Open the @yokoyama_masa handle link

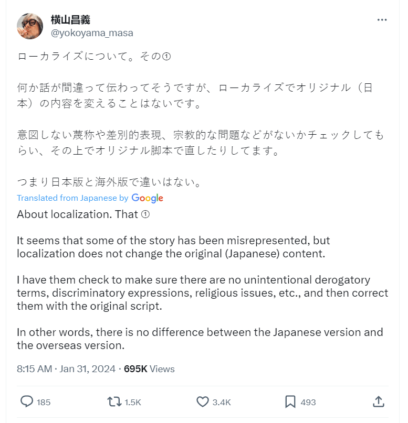tap(91, 33)
